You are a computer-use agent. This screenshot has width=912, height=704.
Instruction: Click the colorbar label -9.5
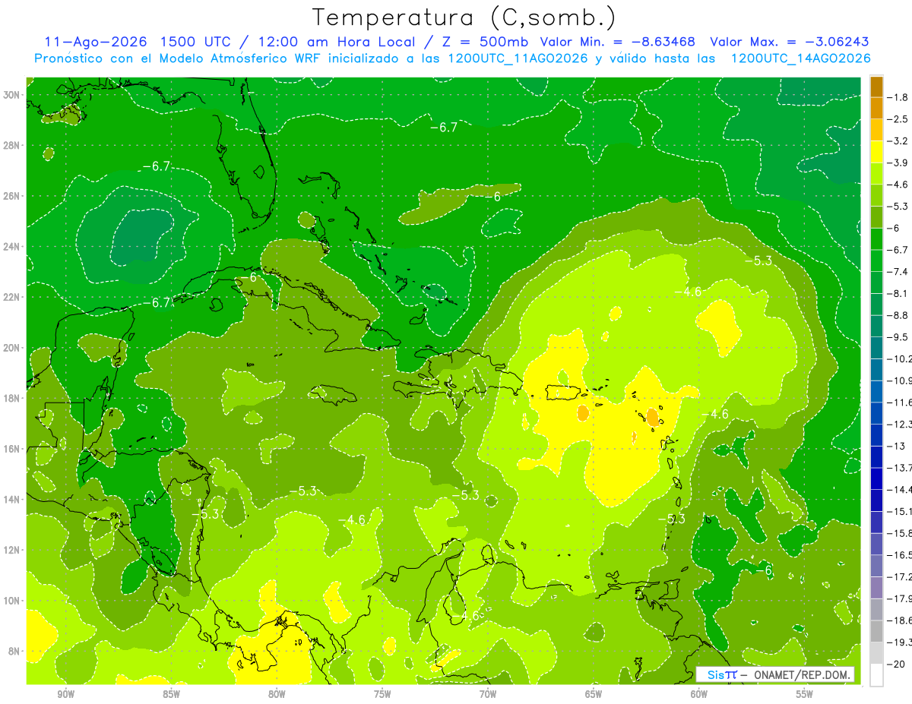[x=898, y=337]
